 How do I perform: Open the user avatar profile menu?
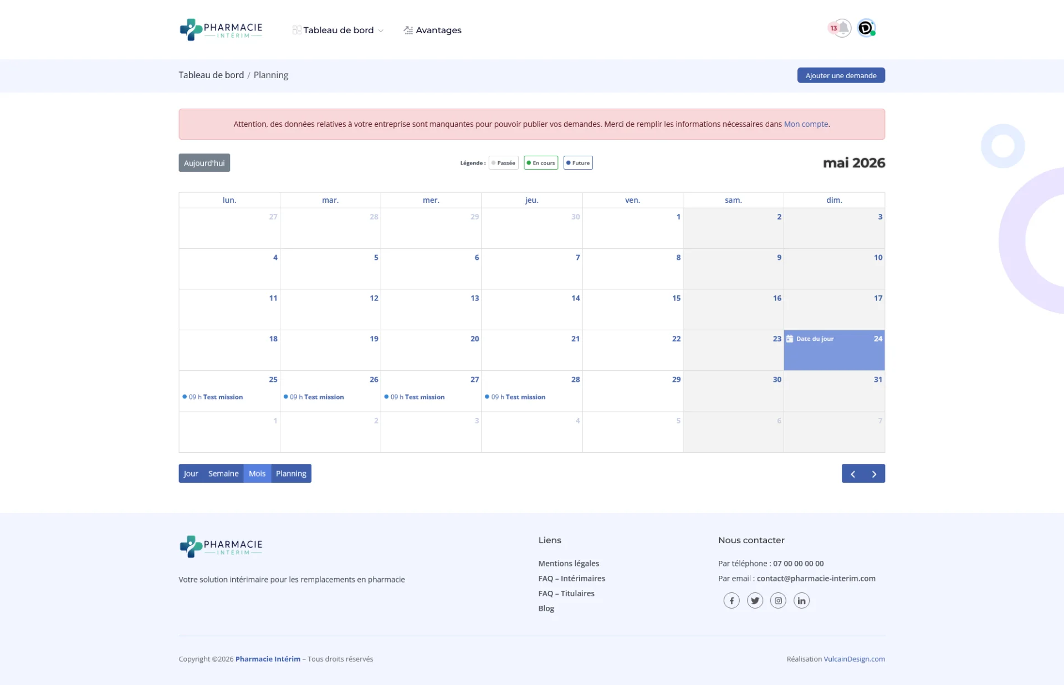click(866, 28)
